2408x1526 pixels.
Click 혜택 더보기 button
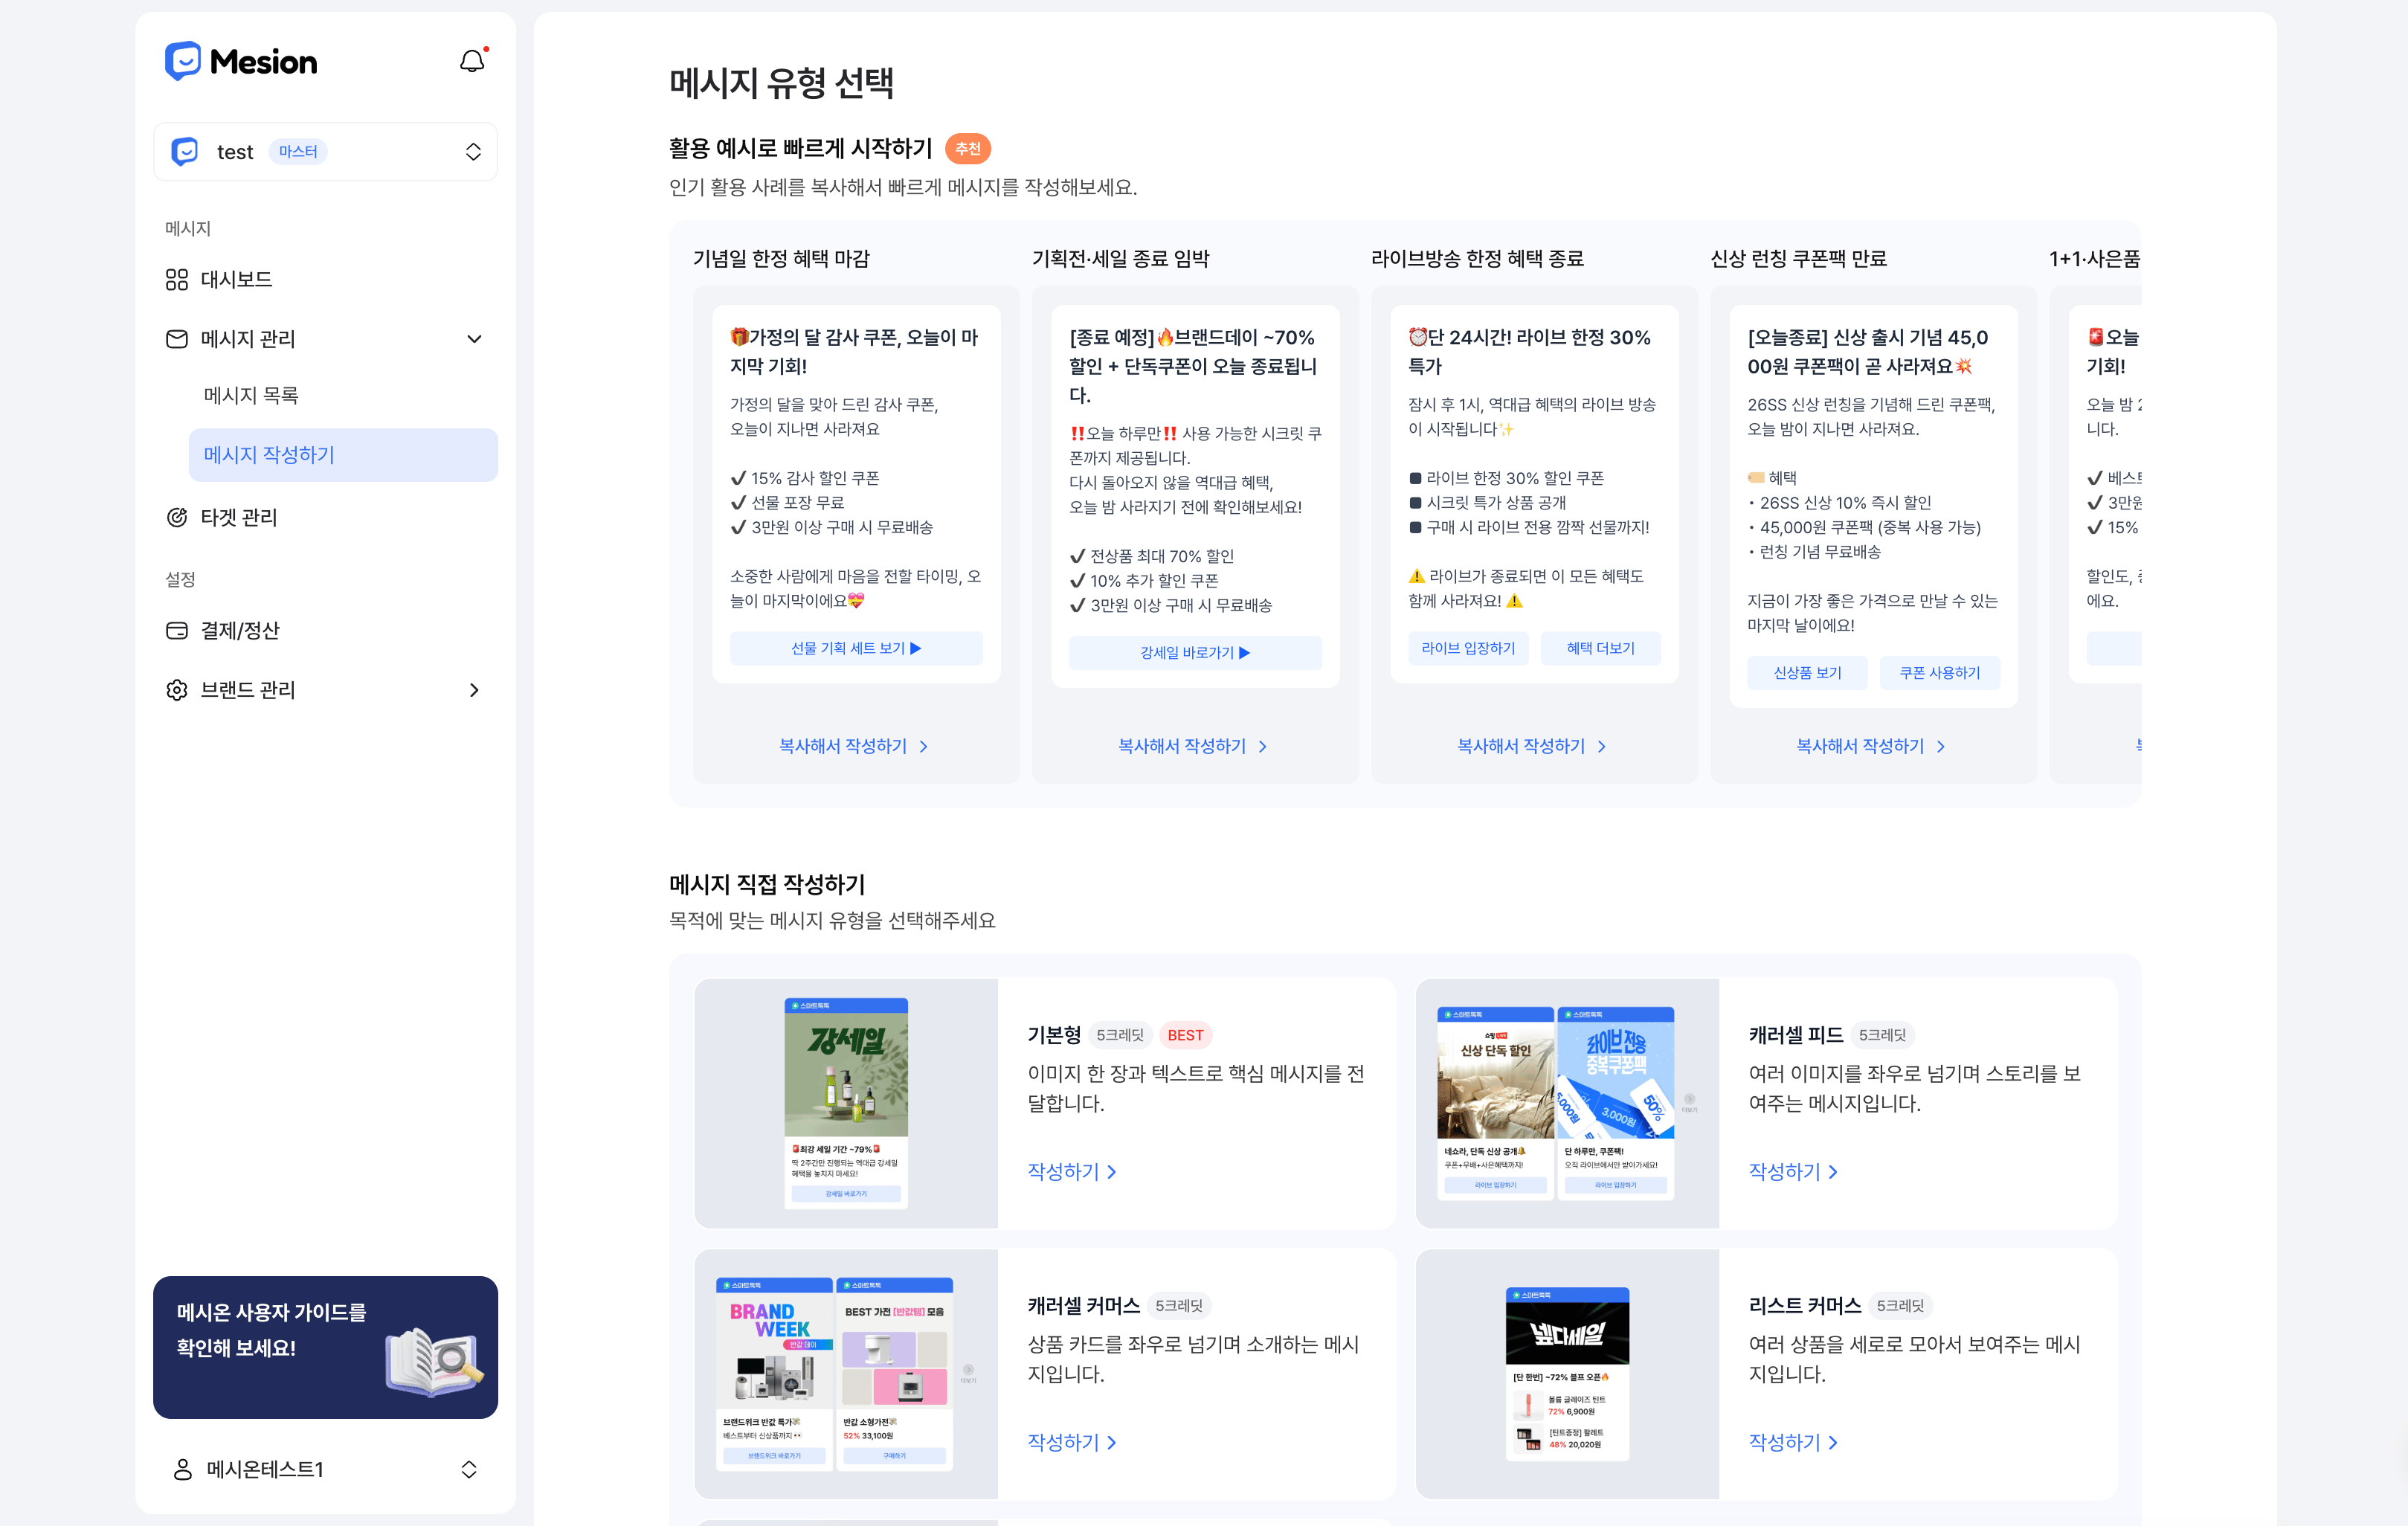pyautogui.click(x=1600, y=648)
